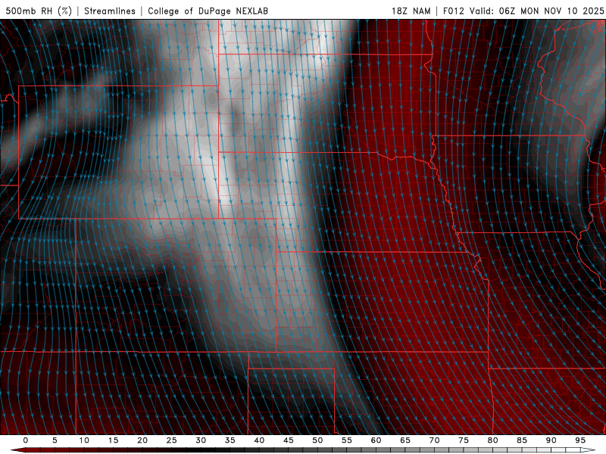Viewport: 606px width, 454px height.
Task: Click the '35' value on color scale
Action: [230, 440]
